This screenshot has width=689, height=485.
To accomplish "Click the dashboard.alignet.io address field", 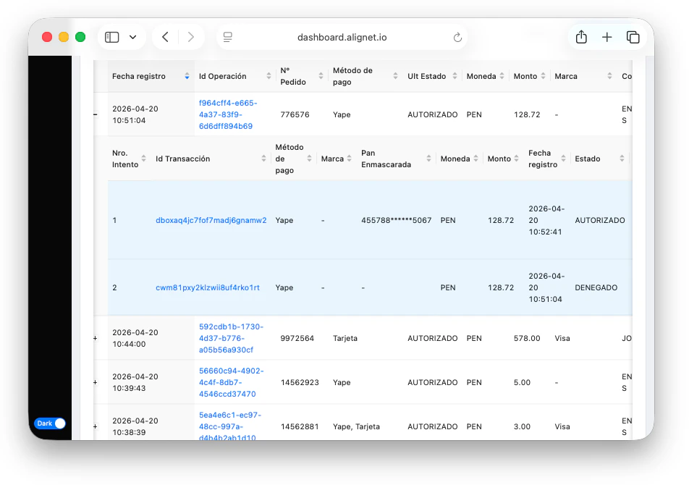I will [342, 38].
